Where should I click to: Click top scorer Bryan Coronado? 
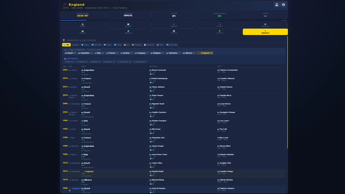(x=159, y=70)
